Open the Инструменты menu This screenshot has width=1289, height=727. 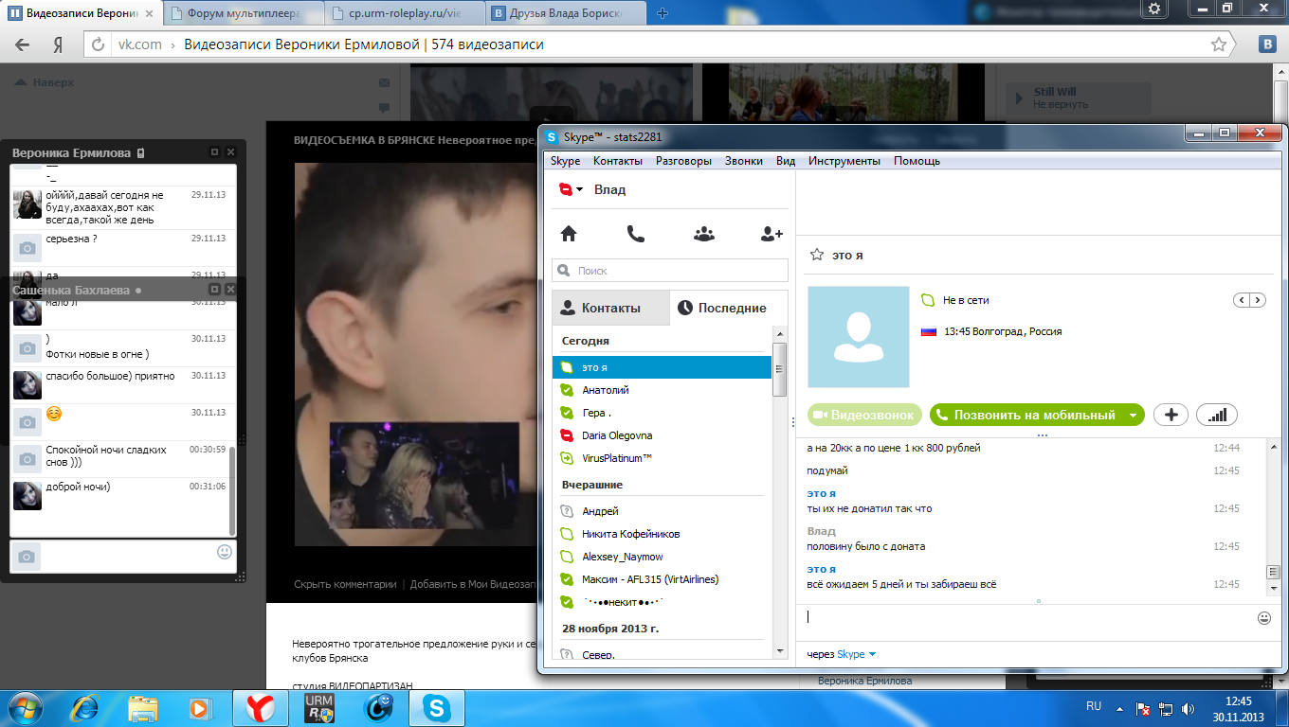click(844, 161)
